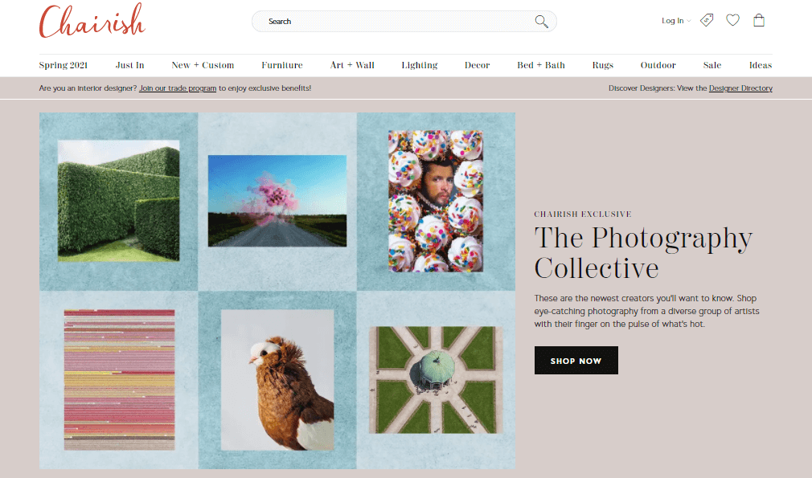Screen dimensions: 812x478
Task: Open the Outdoor menu
Action: click(x=658, y=65)
